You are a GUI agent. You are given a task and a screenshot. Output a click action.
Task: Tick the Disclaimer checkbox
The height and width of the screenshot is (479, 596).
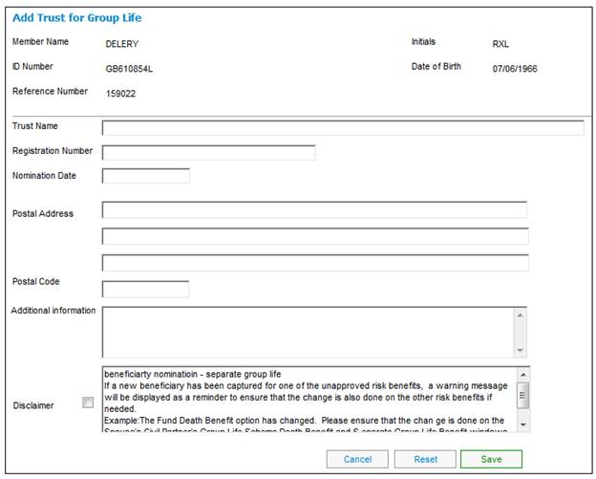pyautogui.click(x=88, y=403)
